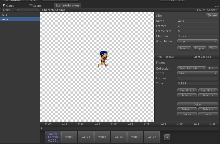Edit the Clip time field

pos(197,36)
